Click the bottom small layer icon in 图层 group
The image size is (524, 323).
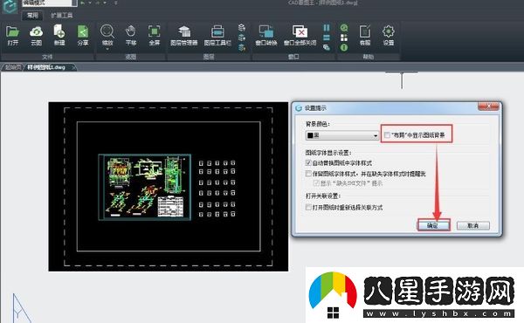point(242,48)
